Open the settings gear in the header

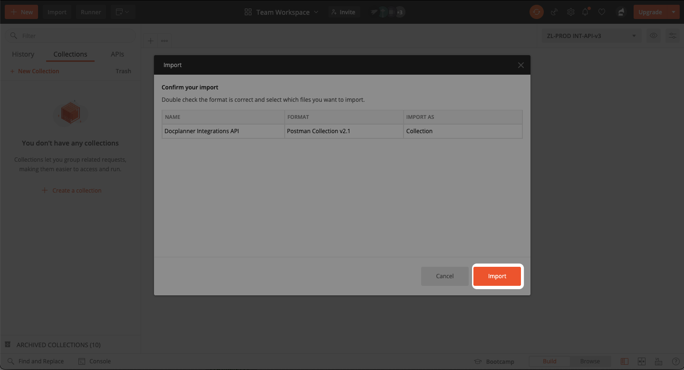pyautogui.click(x=570, y=12)
